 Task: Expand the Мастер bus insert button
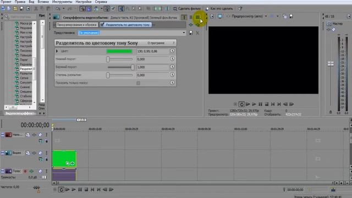tap(328, 29)
